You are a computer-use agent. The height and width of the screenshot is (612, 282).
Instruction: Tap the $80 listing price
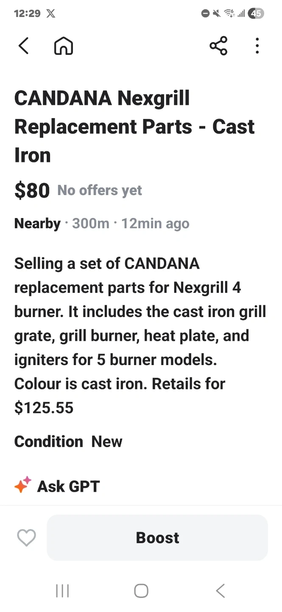[x=32, y=190]
